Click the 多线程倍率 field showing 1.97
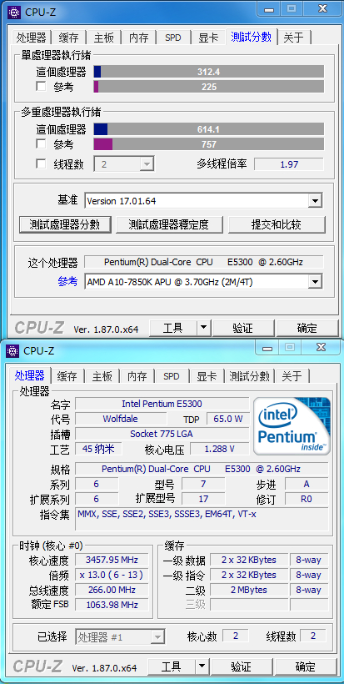The image size is (344, 684). pos(289,164)
